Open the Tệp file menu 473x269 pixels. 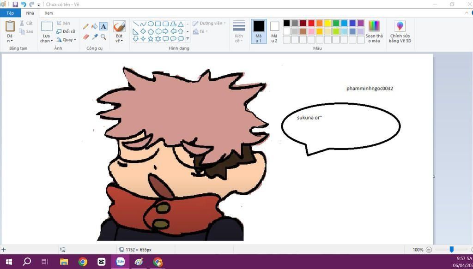tap(10, 13)
